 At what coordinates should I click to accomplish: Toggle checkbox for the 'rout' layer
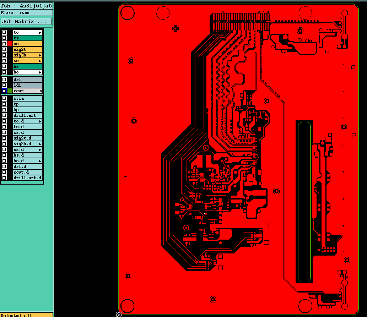[4, 91]
